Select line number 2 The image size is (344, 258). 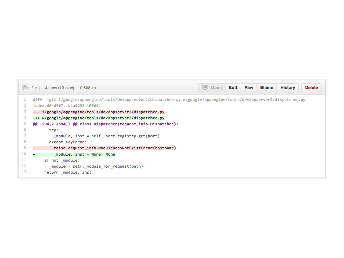click(x=25, y=105)
